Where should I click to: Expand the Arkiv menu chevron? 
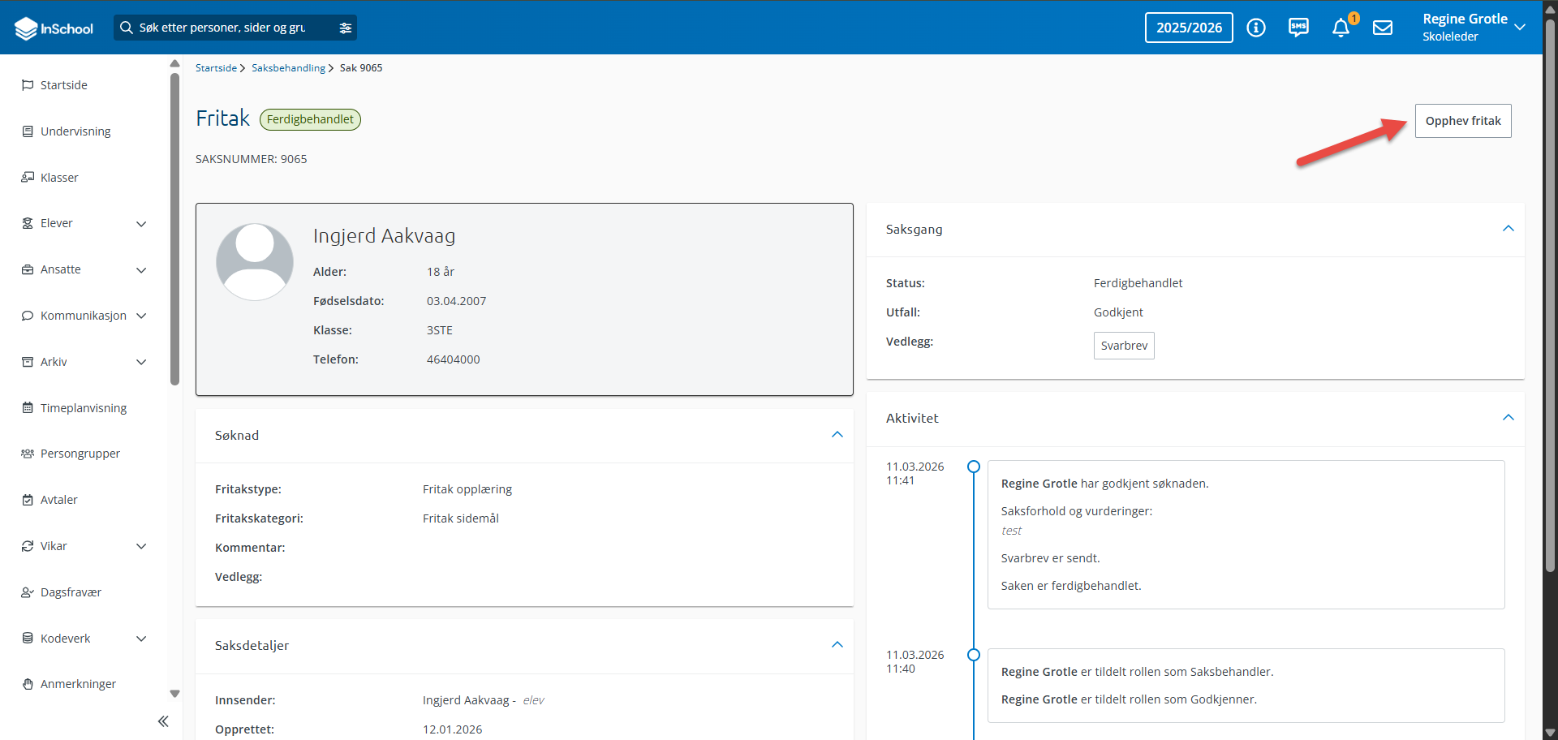pyautogui.click(x=141, y=362)
